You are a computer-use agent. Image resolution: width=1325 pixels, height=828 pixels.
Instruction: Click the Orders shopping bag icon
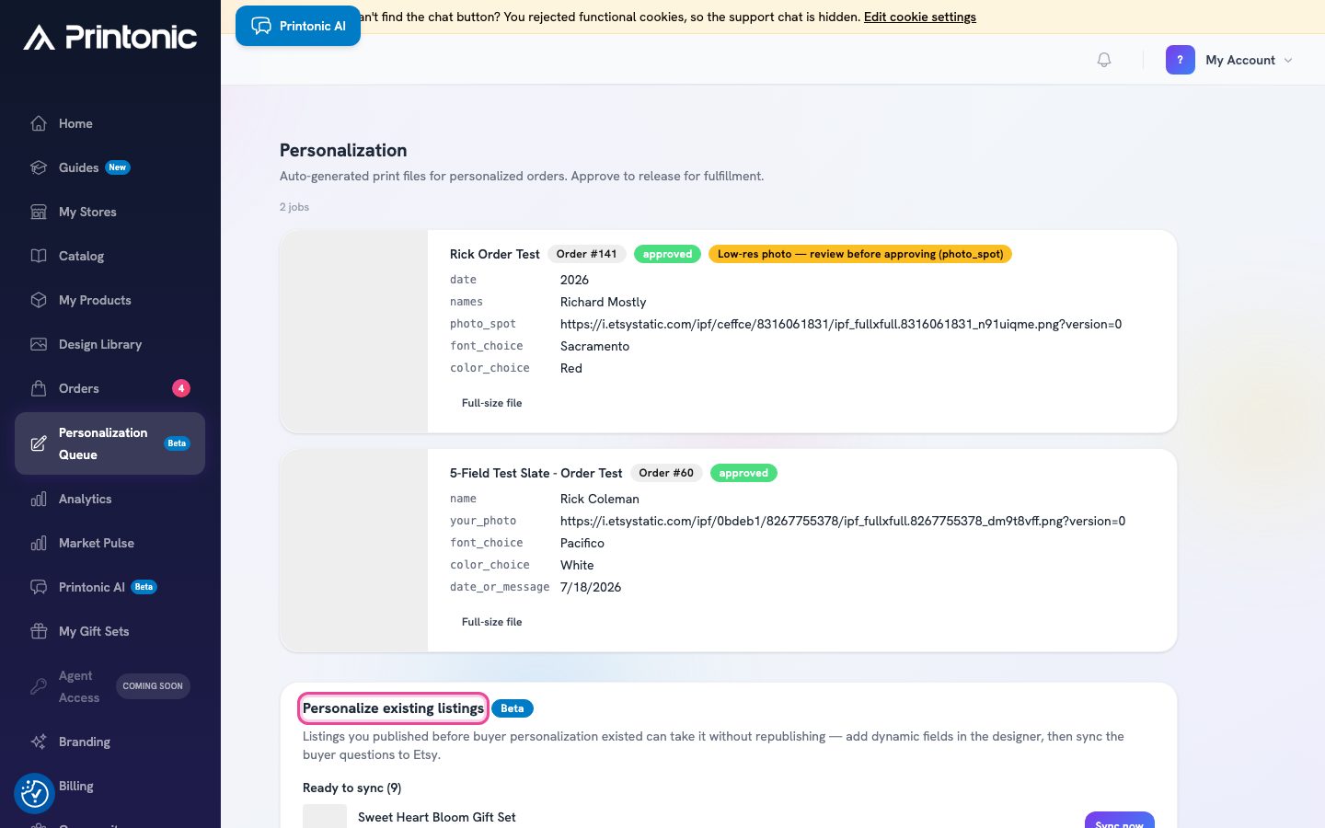tap(39, 388)
